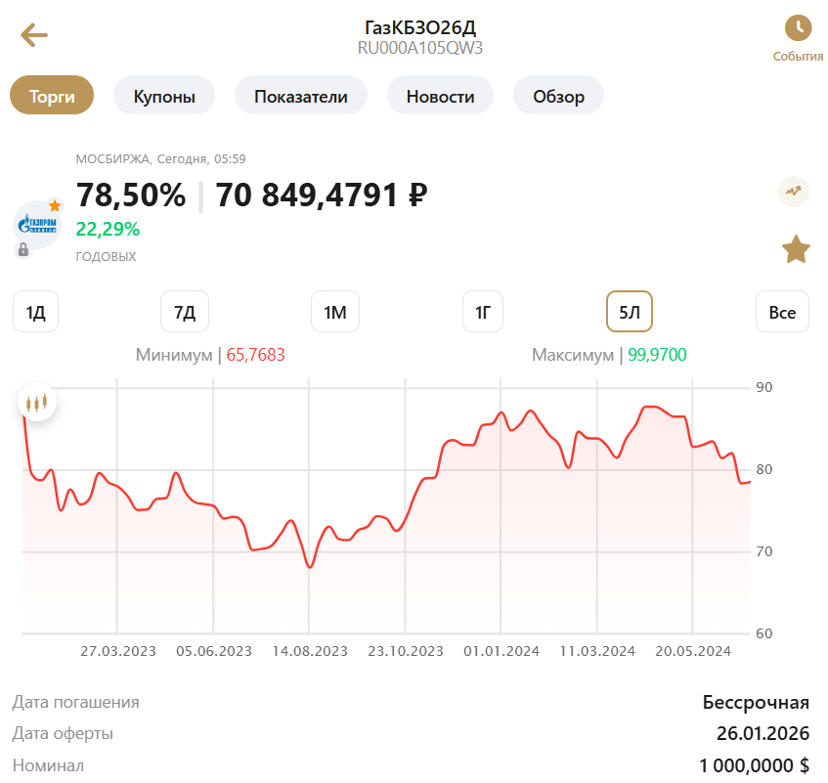Image resolution: width=828 pixels, height=783 pixels.
Task: Click the 11.03.2024 chart date label
Action: pyautogui.click(x=597, y=651)
